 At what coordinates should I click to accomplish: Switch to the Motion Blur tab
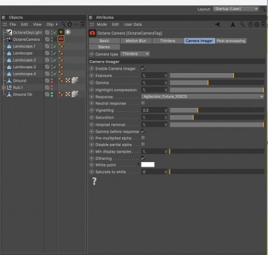coord(136,41)
